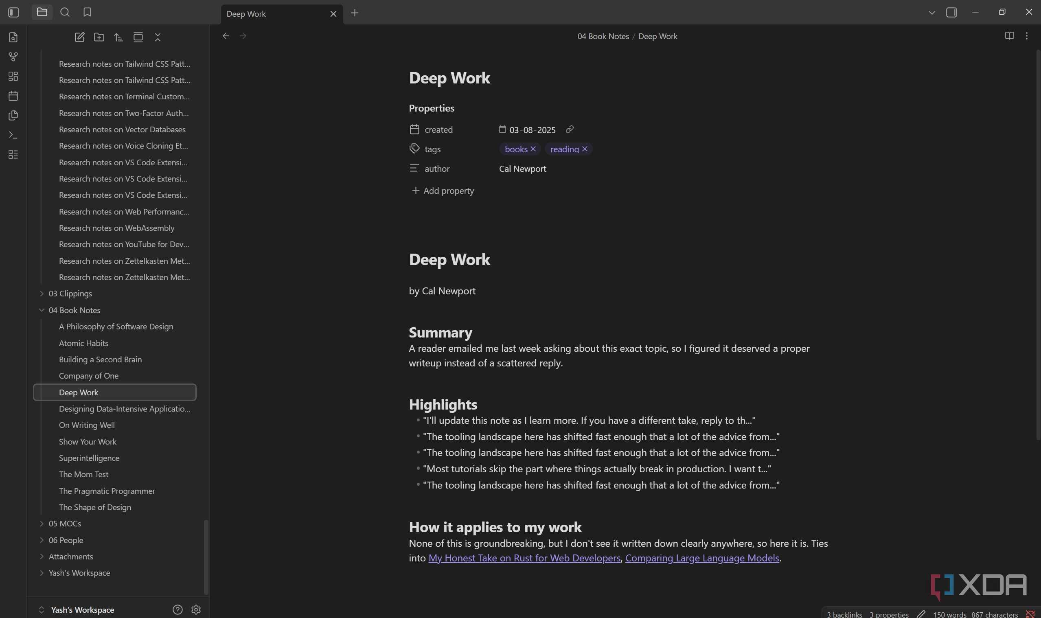
Task: Click the bottom ribbon list icon
Action: [x=13, y=155]
